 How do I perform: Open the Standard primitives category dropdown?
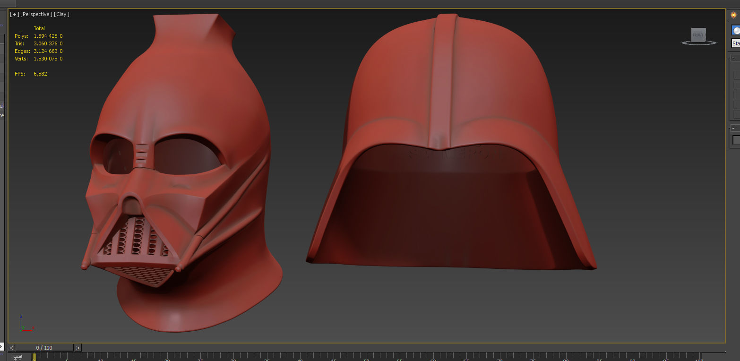[x=736, y=43]
